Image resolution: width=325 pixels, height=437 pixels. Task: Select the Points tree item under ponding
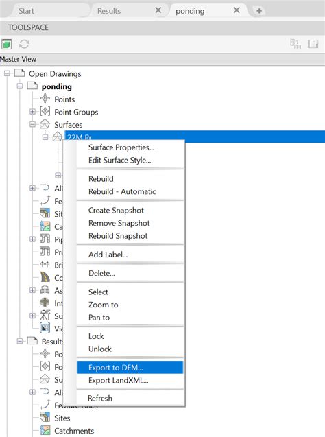(x=64, y=99)
